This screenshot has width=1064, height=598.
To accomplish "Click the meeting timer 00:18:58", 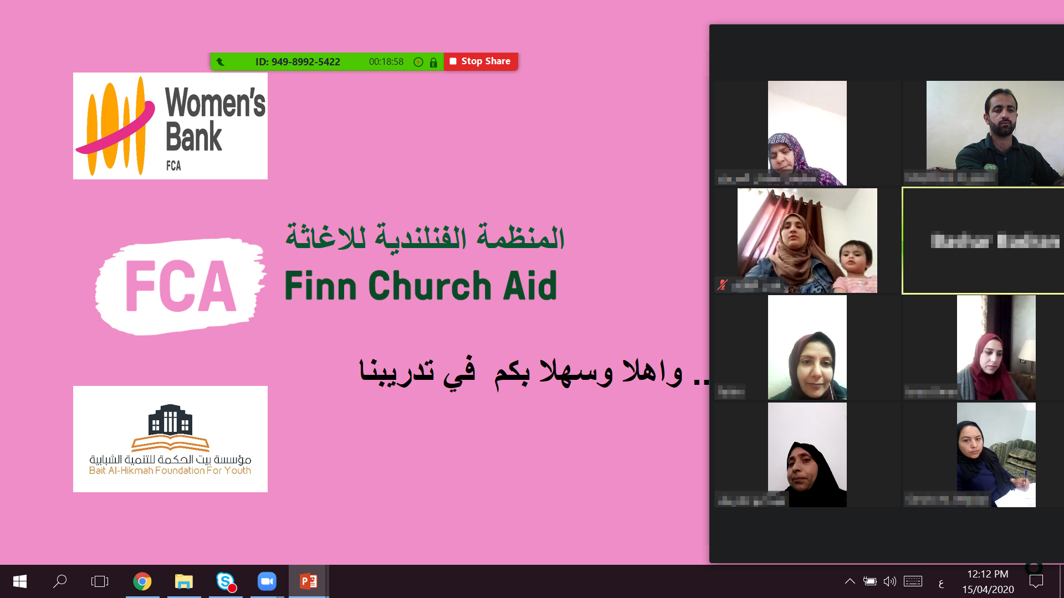I will (x=386, y=62).
